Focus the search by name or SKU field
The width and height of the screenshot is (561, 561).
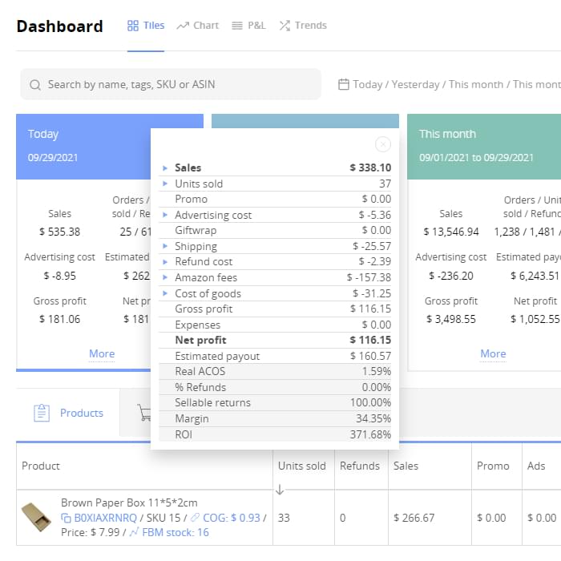(x=171, y=84)
